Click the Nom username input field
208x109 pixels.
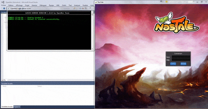point(180,57)
